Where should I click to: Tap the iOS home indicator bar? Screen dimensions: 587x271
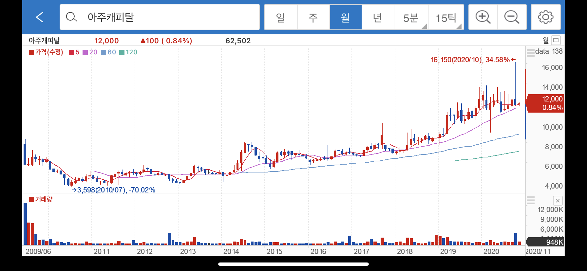tap(293, 264)
